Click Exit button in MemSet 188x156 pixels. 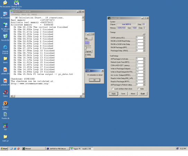pyautogui.click(x=143, y=94)
